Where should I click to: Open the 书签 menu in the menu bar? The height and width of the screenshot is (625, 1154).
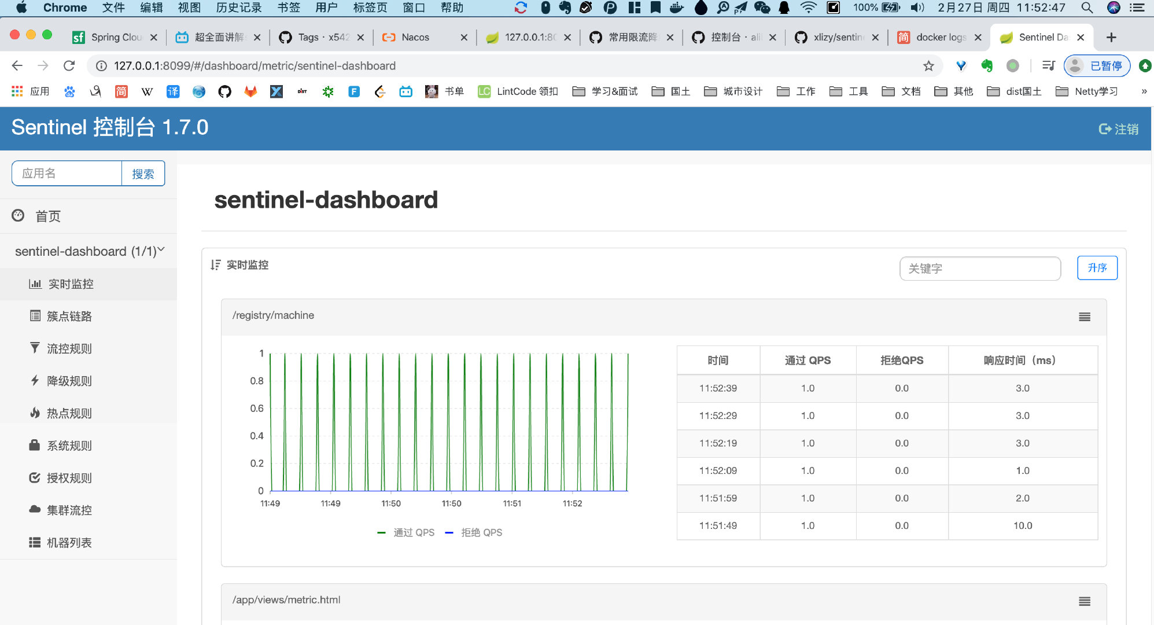pyautogui.click(x=289, y=8)
